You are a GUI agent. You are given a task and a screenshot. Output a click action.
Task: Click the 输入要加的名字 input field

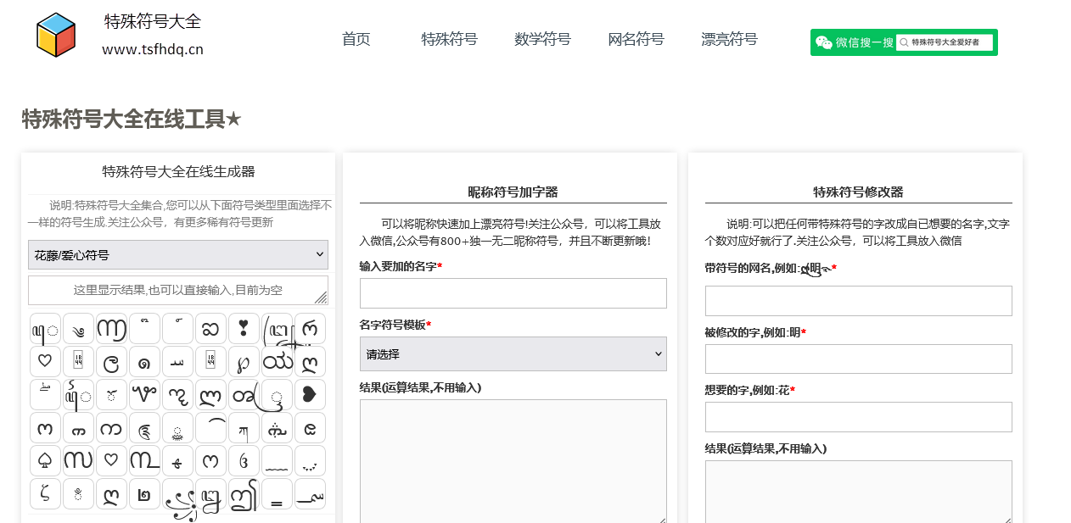tap(513, 292)
